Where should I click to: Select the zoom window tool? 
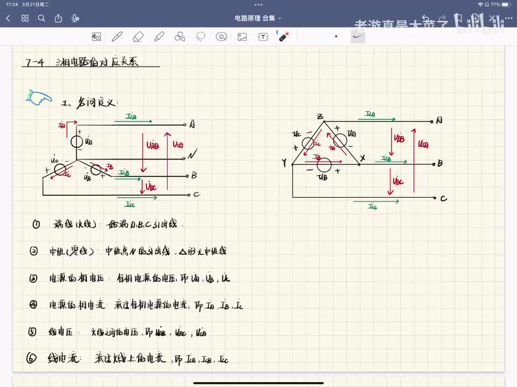(96, 37)
